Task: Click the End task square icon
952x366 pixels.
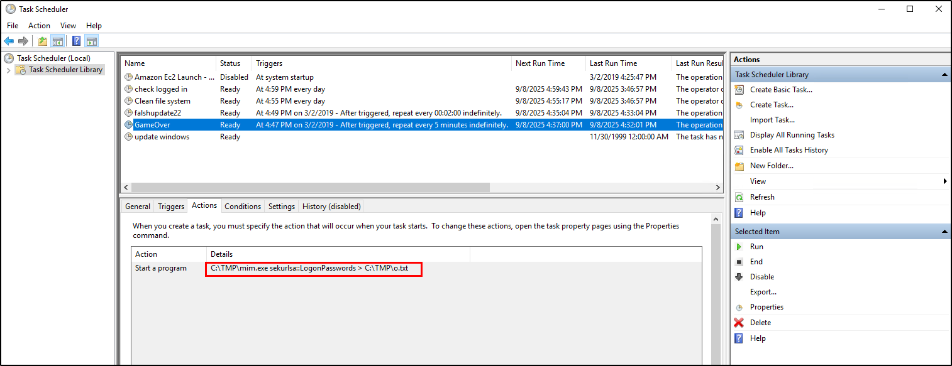Action: (739, 262)
